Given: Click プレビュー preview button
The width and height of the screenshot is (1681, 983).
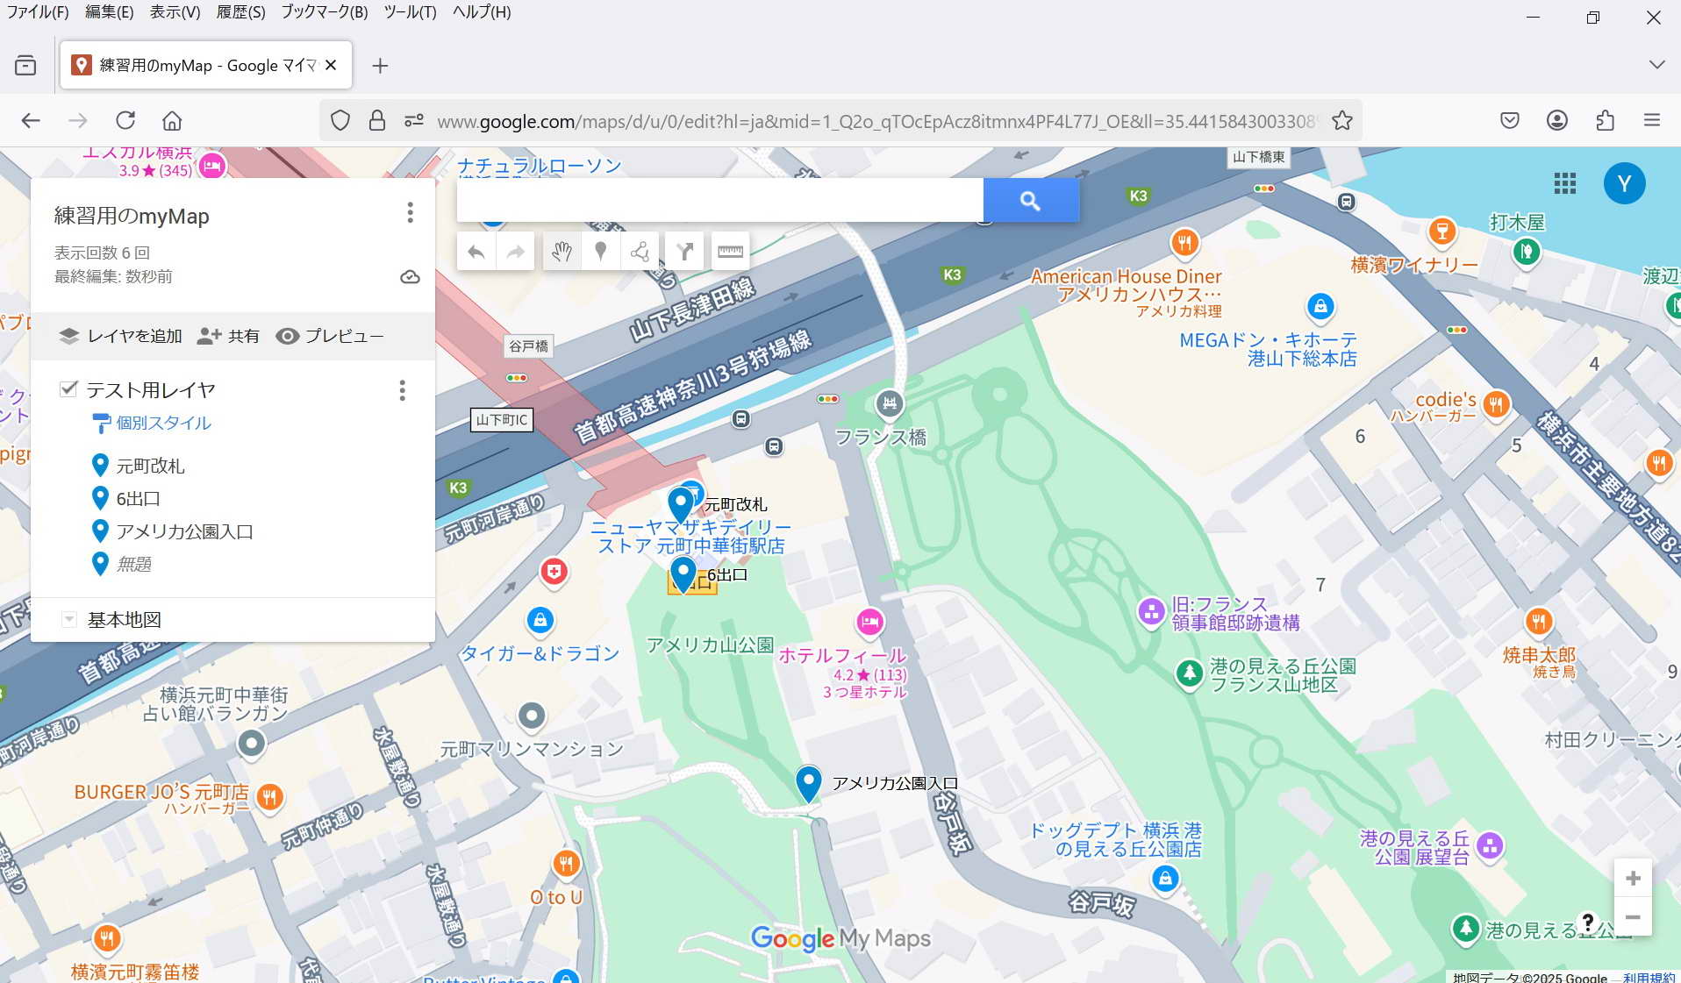Looking at the screenshot, I should pos(330,336).
